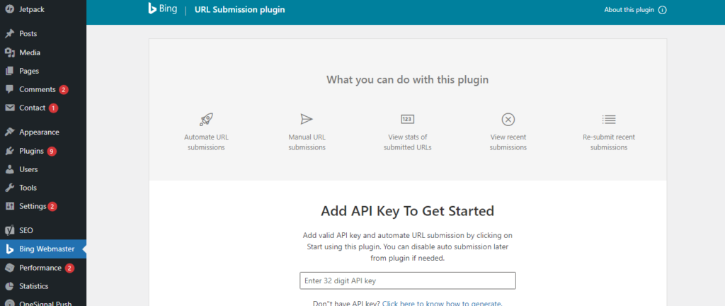Click the Bing logo in header
The height and width of the screenshot is (306, 725).
tap(161, 9)
